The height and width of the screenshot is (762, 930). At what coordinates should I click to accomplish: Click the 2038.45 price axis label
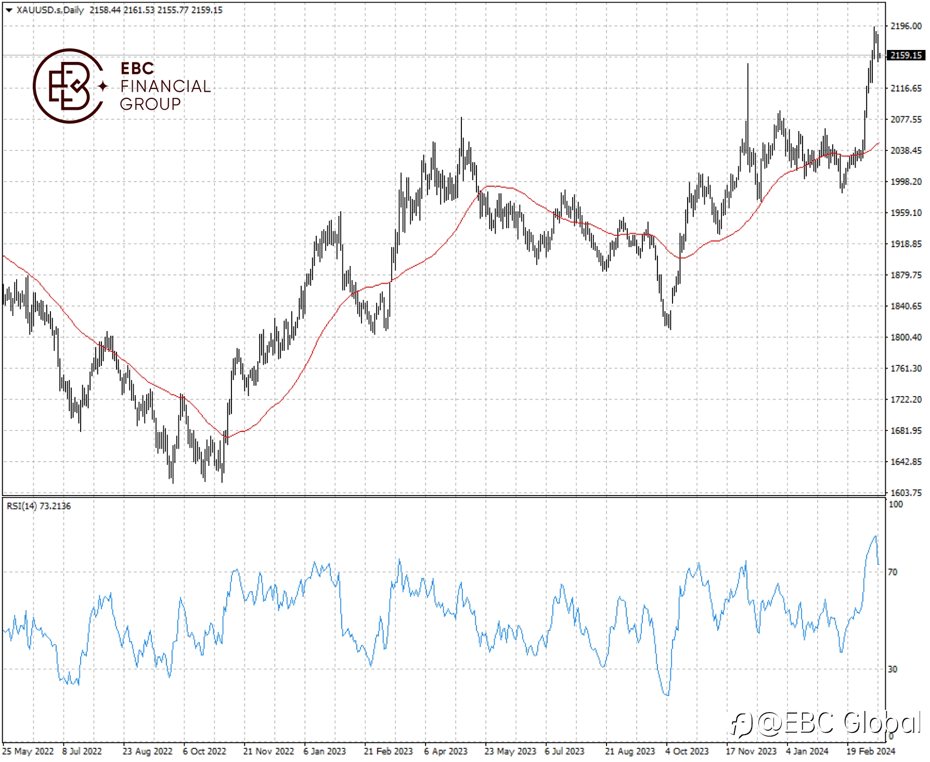tap(906, 150)
